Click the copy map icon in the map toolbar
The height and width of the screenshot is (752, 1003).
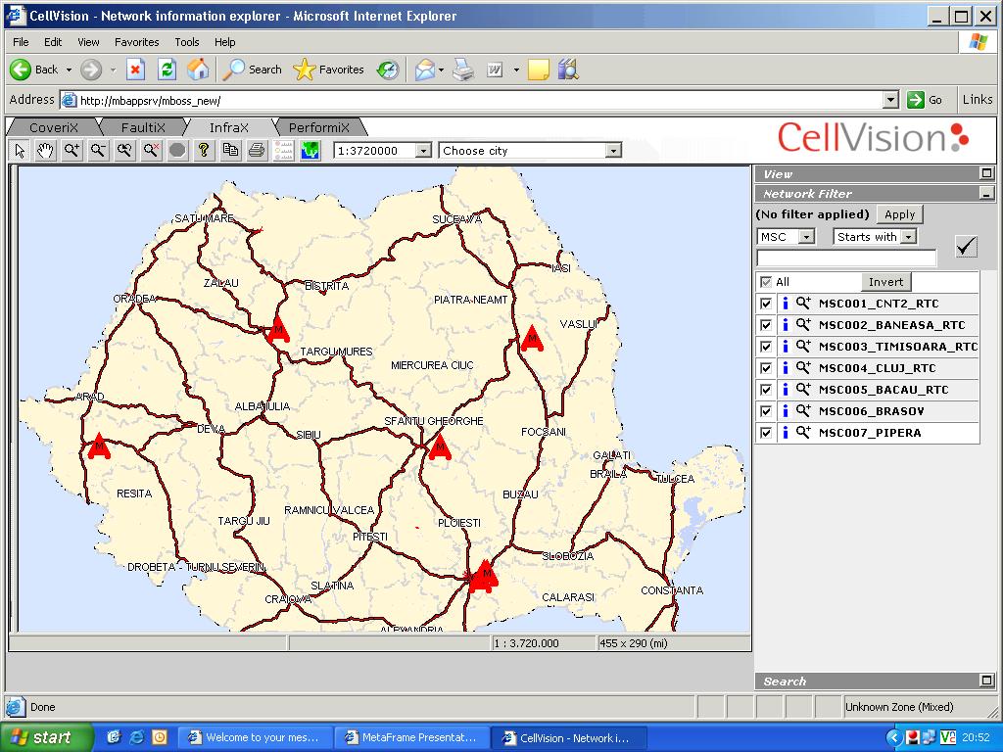(x=230, y=151)
